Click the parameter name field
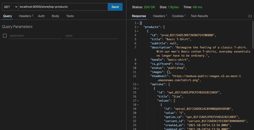Viewport: 254px width, 130px height. click(35, 36)
